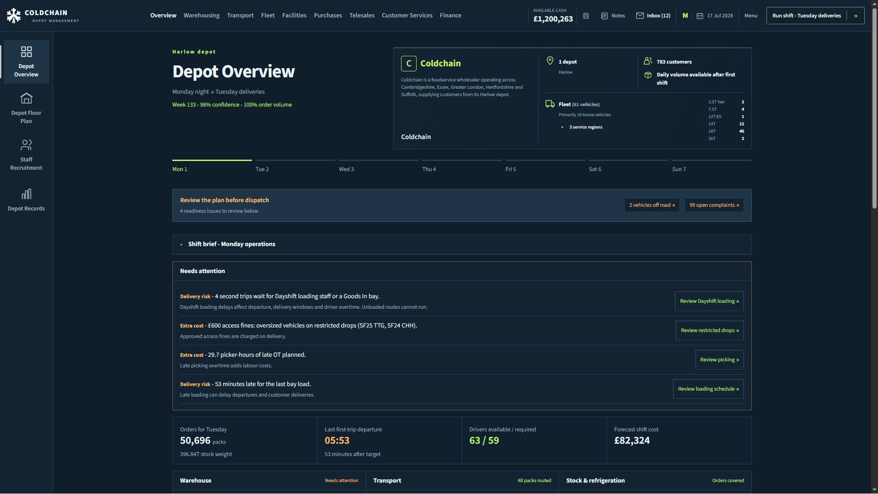Image resolution: width=878 pixels, height=494 pixels.
Task: Open the Depot Floor Plan sidebar icon
Action: 26,98
